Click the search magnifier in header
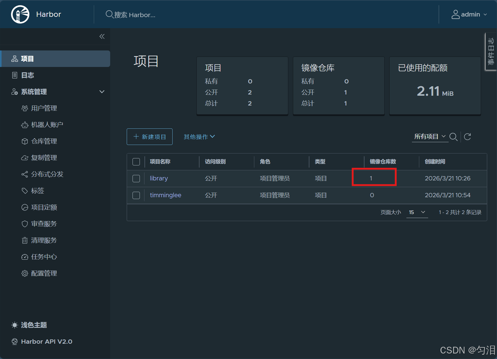Viewport: 497px width, 359px height. click(x=109, y=14)
